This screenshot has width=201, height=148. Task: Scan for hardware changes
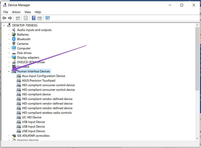coord(47,18)
